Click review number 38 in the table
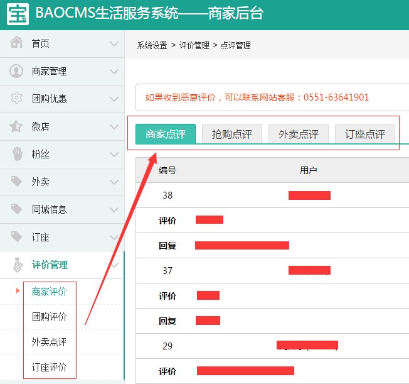The height and width of the screenshot is (384, 409). coord(167,195)
